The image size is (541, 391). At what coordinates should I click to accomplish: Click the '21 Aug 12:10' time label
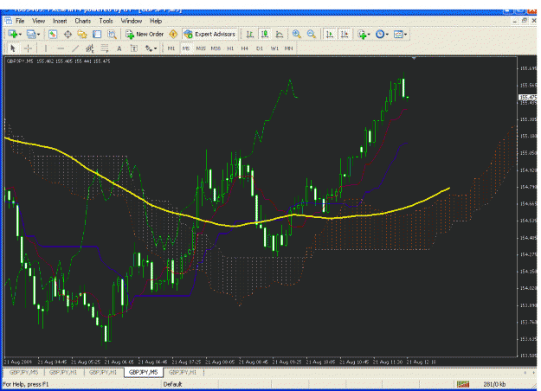(x=422, y=362)
